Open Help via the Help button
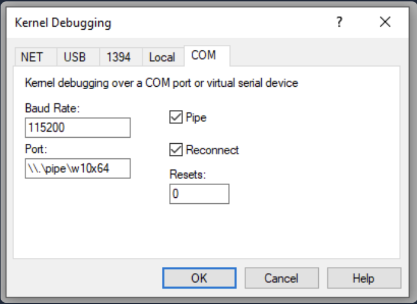Screen dimensions: 417x304 (364, 278)
